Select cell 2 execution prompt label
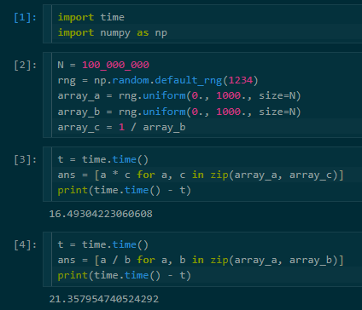Image resolution: width=362 pixels, height=310 pixels. [25, 66]
